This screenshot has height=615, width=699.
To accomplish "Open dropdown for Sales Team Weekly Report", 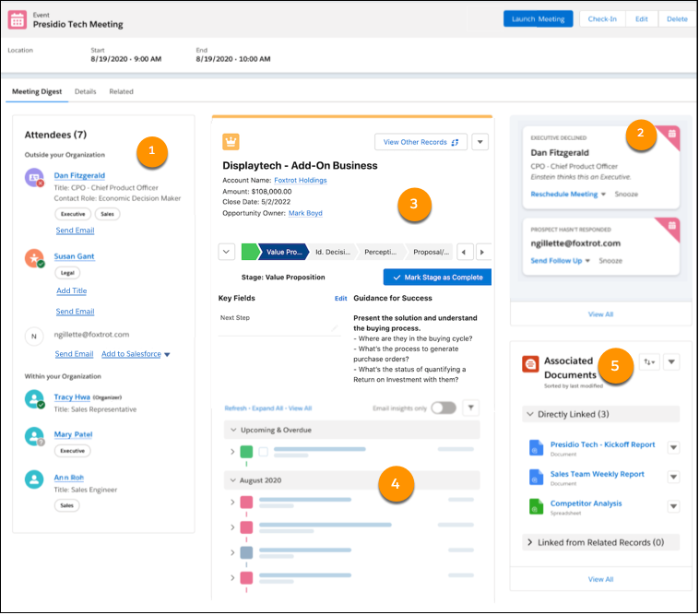I will [673, 478].
